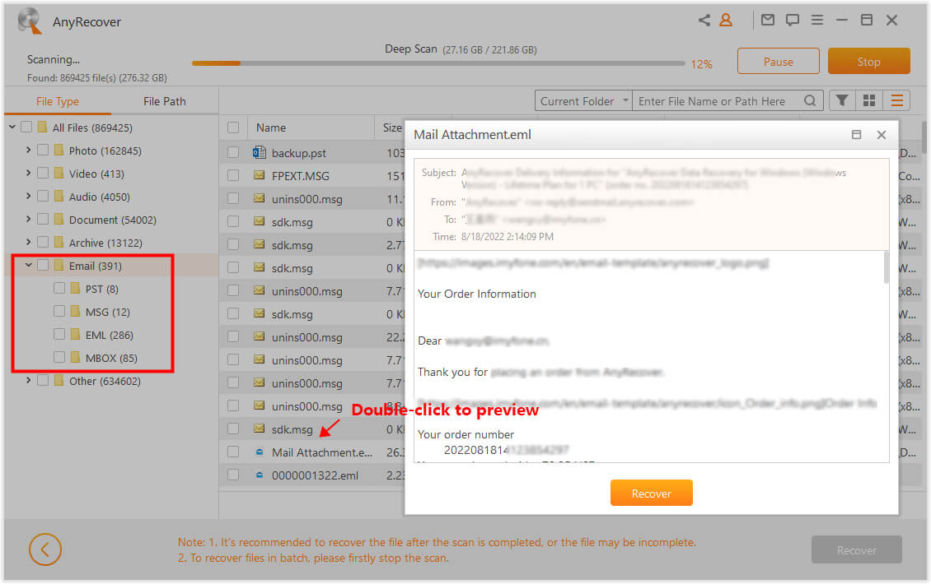Open the feedback chat icon
Screen dimensions: 931x584
tap(792, 21)
